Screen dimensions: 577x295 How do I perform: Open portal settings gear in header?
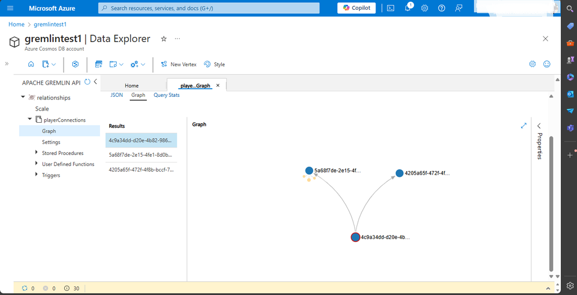425,8
